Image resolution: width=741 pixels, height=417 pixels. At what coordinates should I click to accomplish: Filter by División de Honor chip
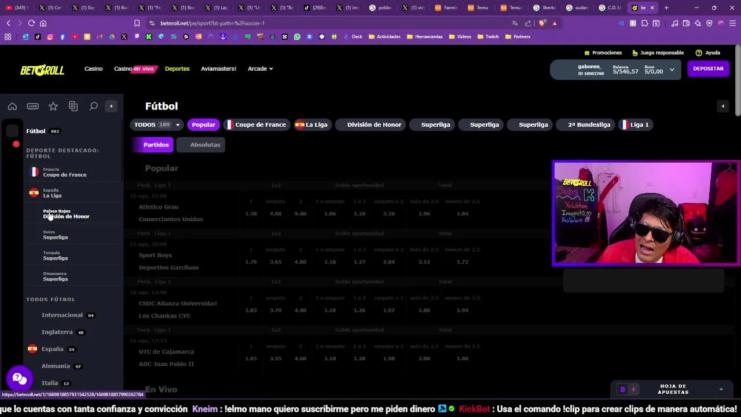pyautogui.click(x=370, y=125)
